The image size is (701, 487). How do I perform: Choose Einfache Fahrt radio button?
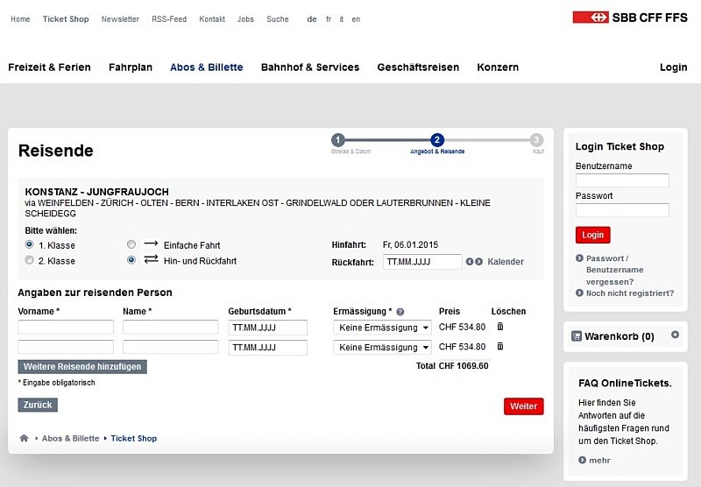[x=131, y=244]
